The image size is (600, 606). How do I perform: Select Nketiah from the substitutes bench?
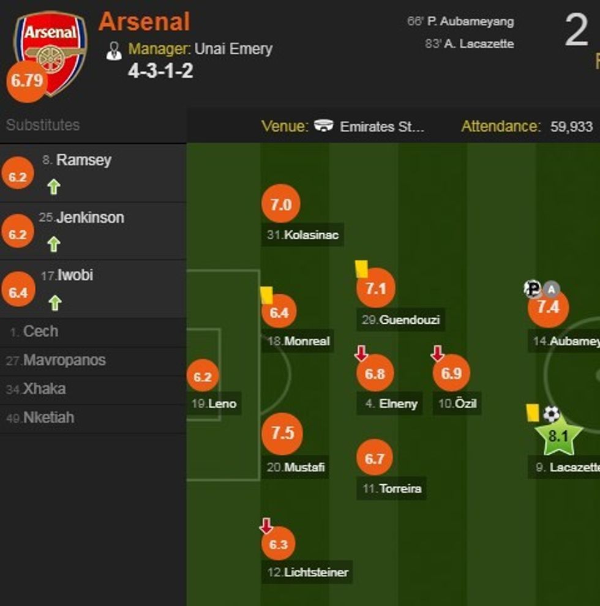tap(48, 418)
